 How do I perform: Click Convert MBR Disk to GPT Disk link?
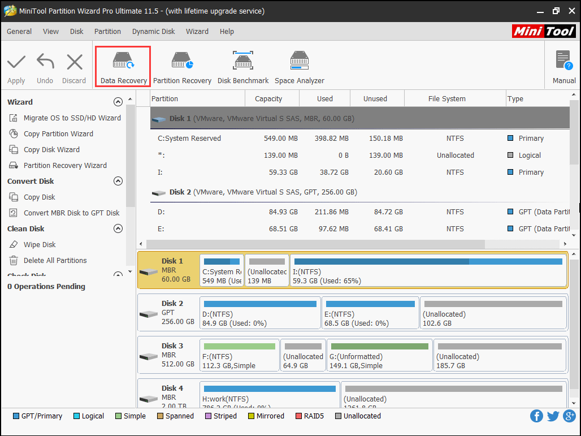point(72,213)
